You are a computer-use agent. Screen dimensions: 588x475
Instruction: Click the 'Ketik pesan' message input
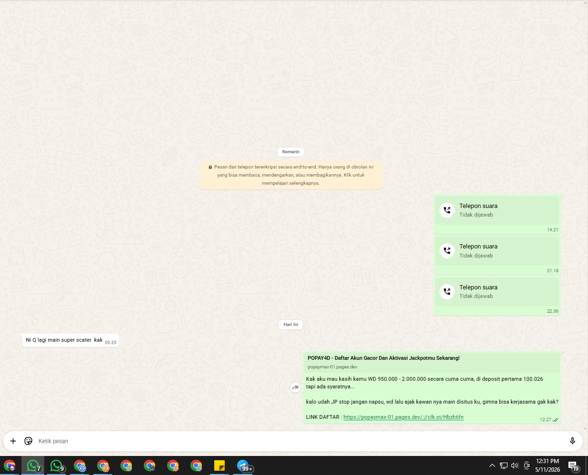click(x=300, y=441)
